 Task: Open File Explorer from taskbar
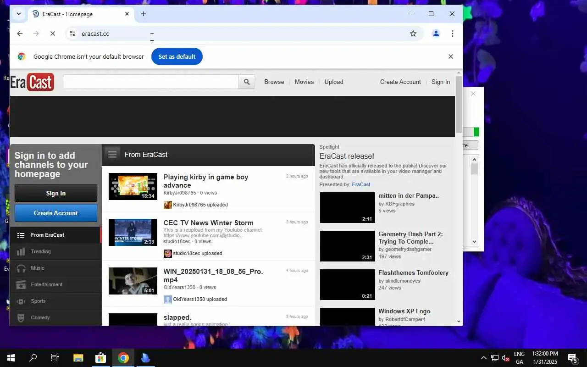tap(78, 358)
